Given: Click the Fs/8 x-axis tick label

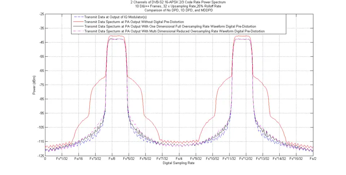Looking at the screenshot, I should click(112, 159).
